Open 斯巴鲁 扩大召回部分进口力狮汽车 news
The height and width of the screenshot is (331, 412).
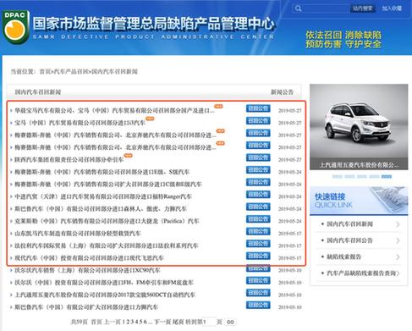click(x=86, y=307)
